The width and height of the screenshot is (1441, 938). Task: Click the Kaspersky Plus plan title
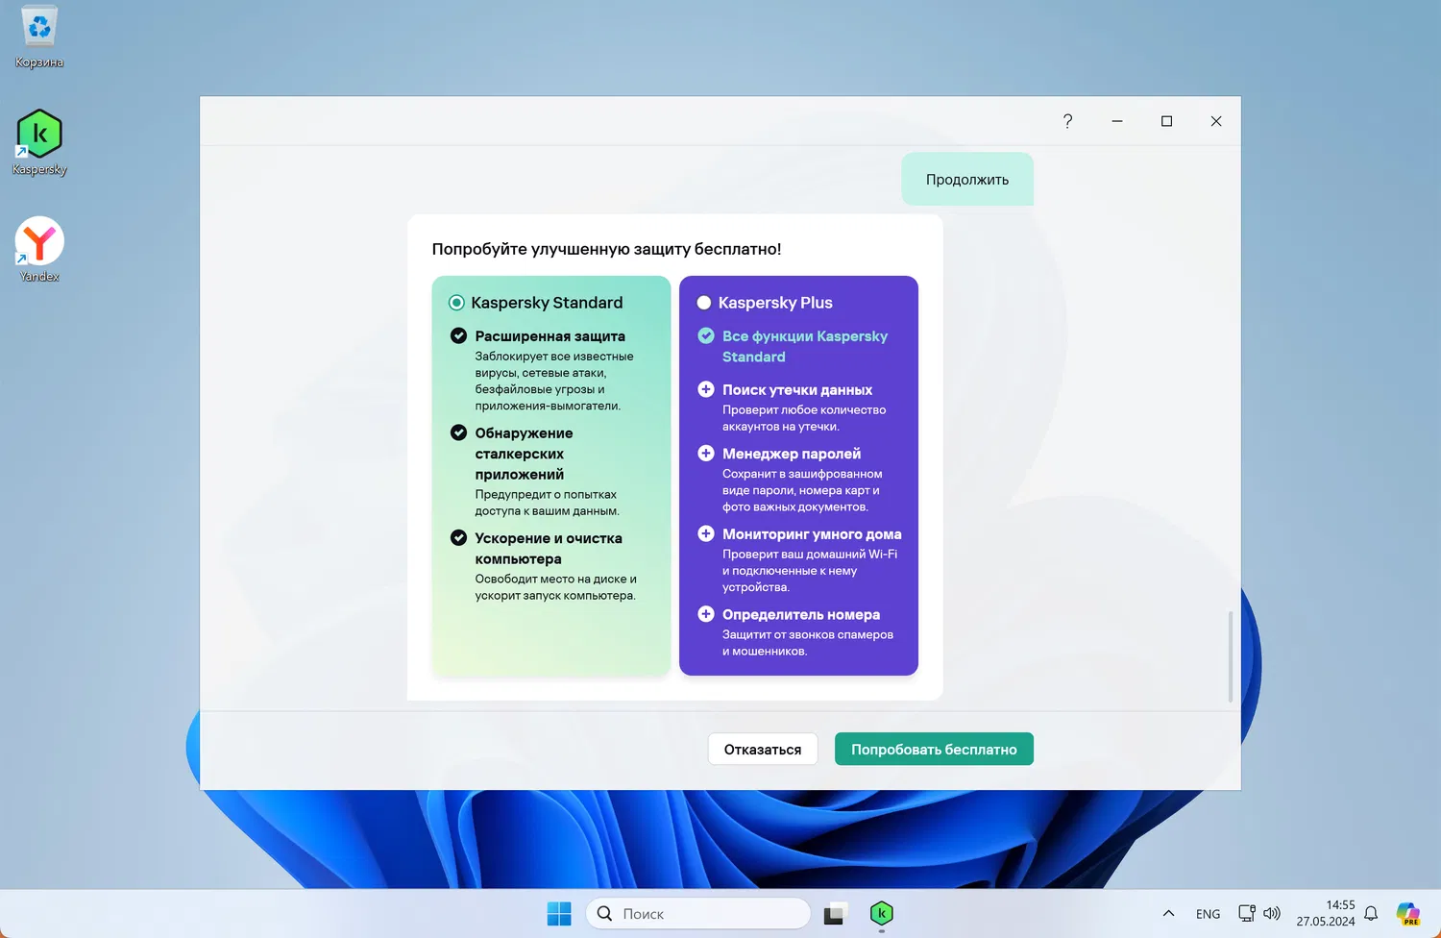[775, 303]
